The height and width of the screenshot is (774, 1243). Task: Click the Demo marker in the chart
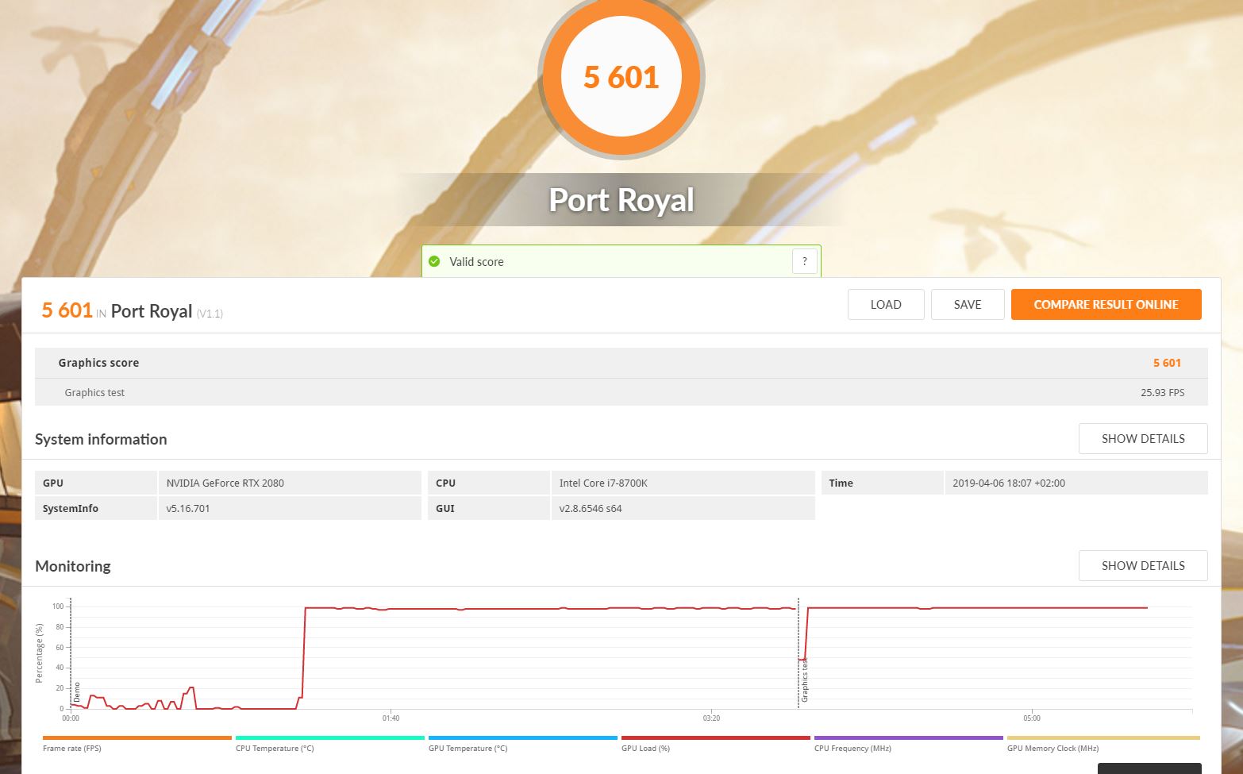pyautogui.click(x=77, y=691)
